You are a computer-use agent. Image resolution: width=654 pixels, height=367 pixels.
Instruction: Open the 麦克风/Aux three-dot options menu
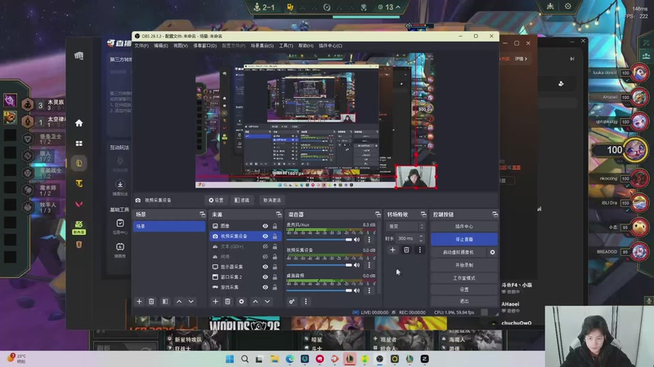[x=370, y=240]
